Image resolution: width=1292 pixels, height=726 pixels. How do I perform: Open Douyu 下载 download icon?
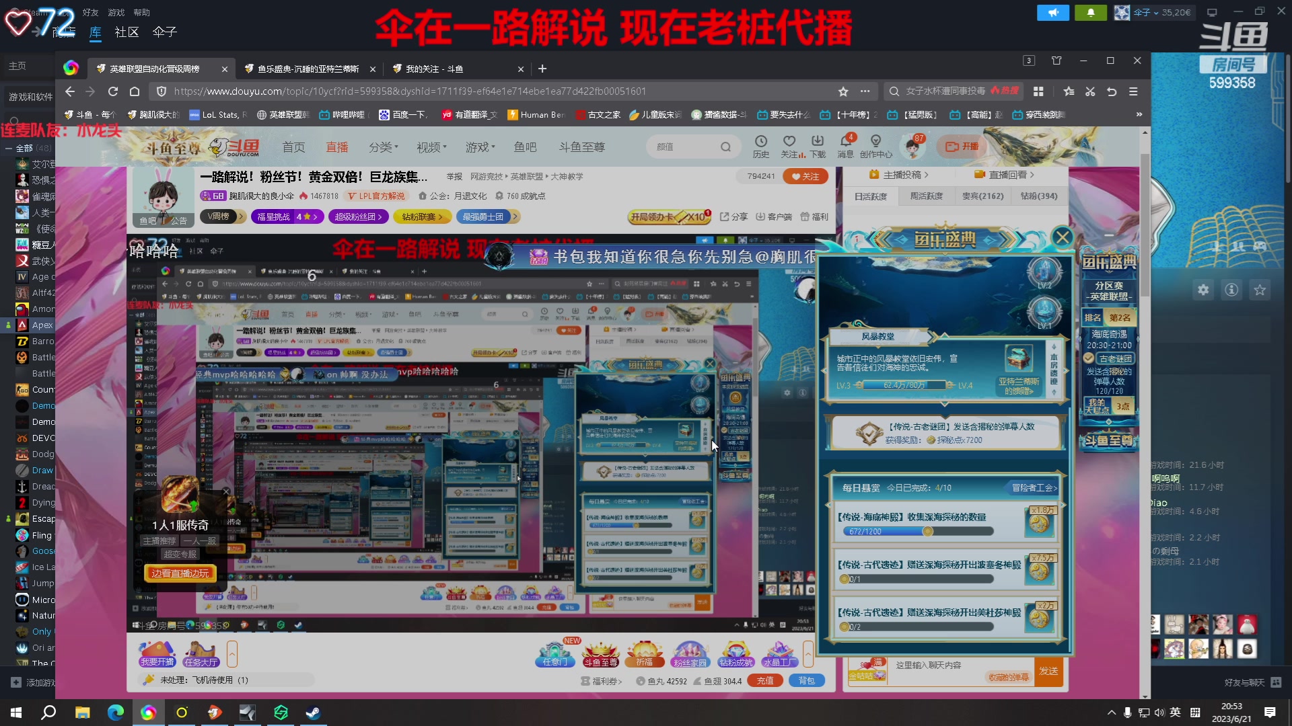pos(818,147)
